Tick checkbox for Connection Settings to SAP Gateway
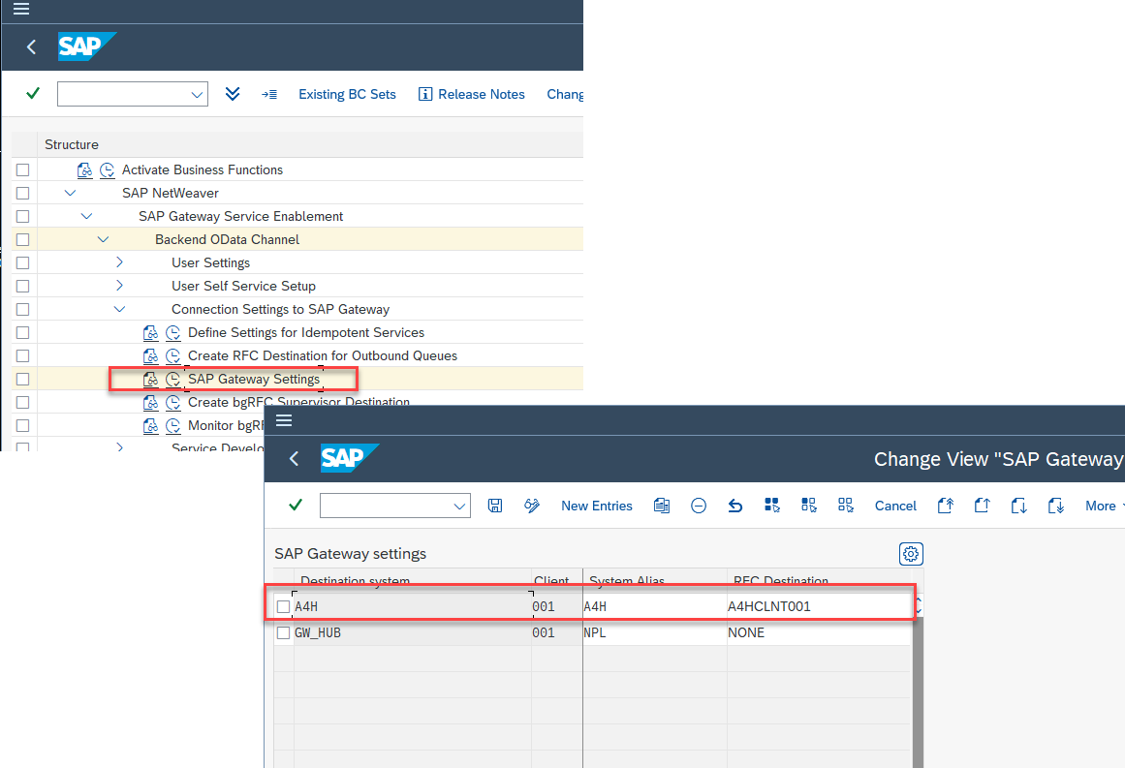This screenshot has height=768, width=1125. pyautogui.click(x=23, y=309)
